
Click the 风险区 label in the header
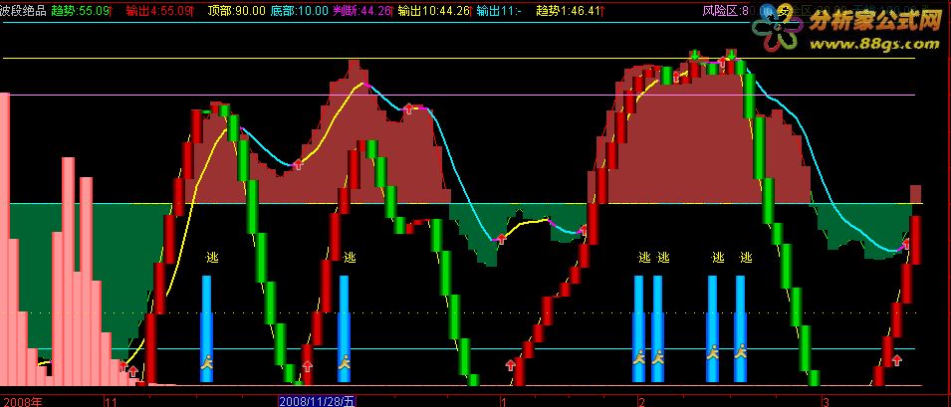[x=721, y=10]
